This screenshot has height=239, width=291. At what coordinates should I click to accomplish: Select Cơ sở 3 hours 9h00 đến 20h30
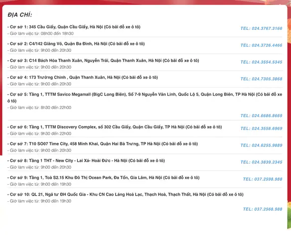39,67
